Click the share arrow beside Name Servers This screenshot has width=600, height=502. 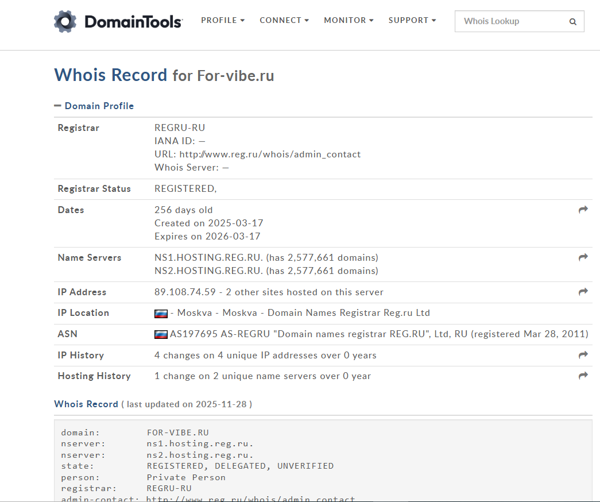[x=583, y=257]
